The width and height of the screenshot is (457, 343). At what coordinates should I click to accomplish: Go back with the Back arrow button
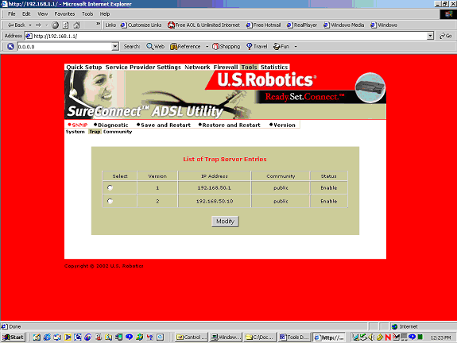coord(16,25)
